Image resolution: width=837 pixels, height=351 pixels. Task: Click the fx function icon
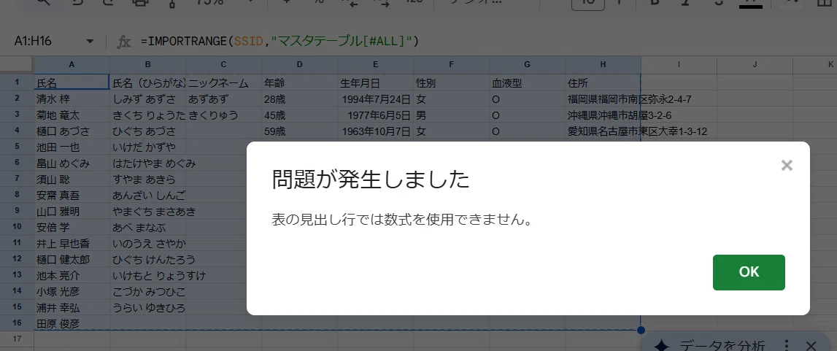point(123,41)
